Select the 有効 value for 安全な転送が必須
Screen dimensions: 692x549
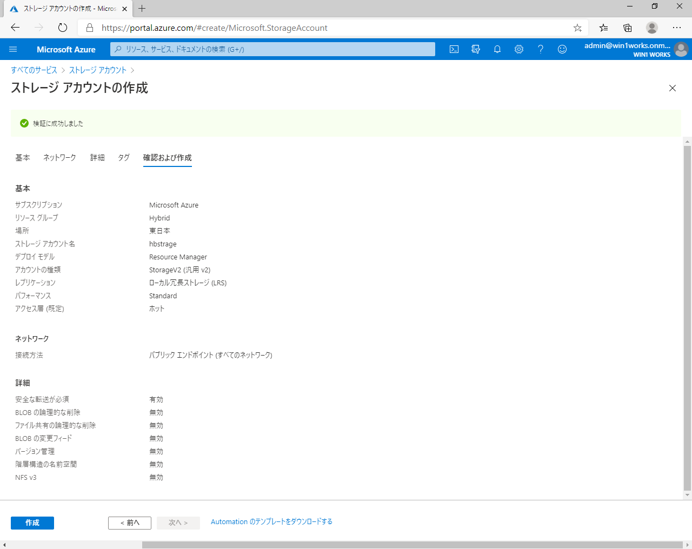156,400
